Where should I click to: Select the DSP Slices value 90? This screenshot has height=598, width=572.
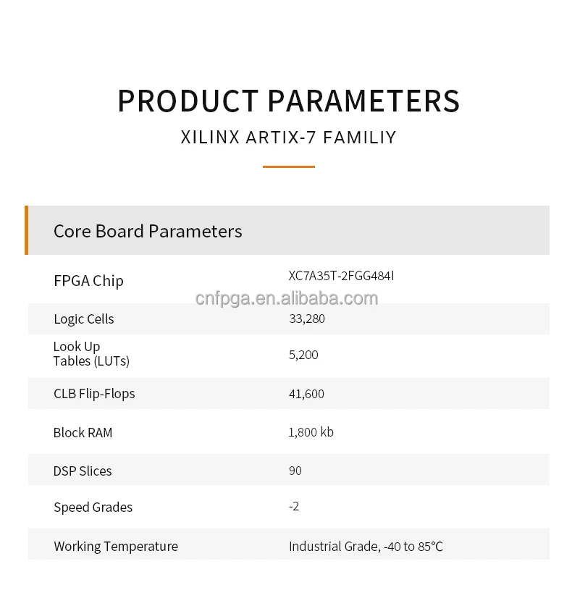[295, 471]
